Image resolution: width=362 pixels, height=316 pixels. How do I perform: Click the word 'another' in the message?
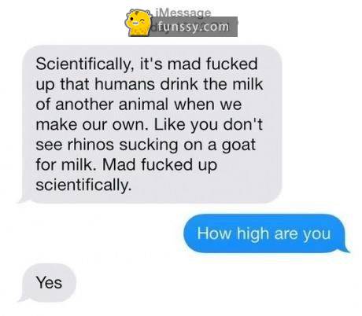84,105
